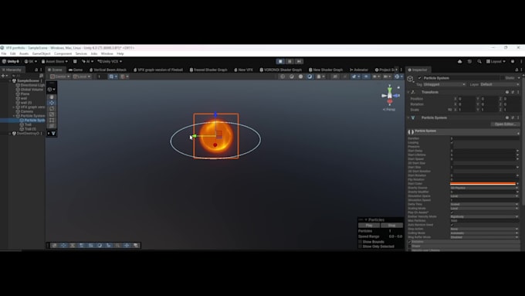Click the Particle System help icon
Viewport: 525px width, 296px height.
(507, 117)
